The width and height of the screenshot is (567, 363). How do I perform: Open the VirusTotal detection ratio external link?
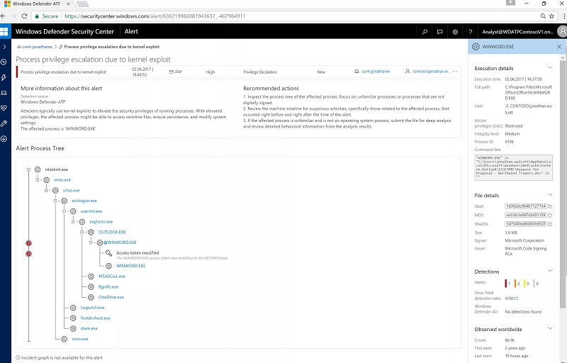(x=516, y=298)
